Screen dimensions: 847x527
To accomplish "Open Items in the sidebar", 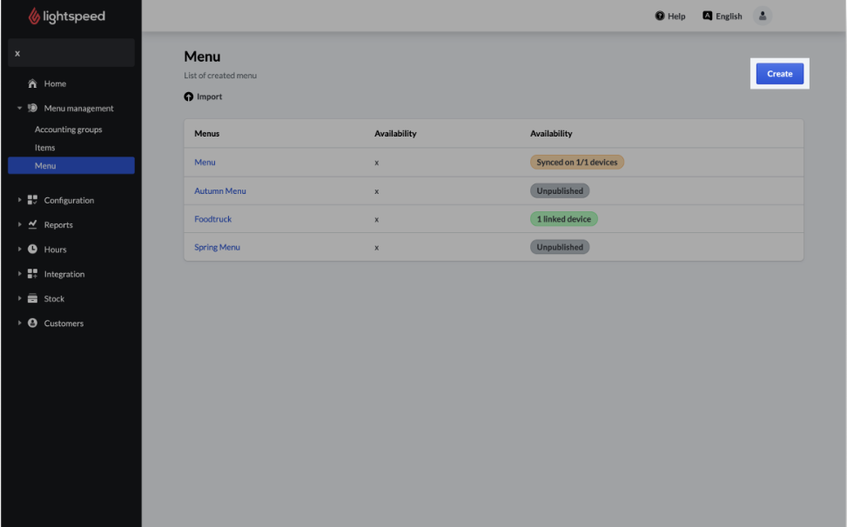I will (x=45, y=148).
